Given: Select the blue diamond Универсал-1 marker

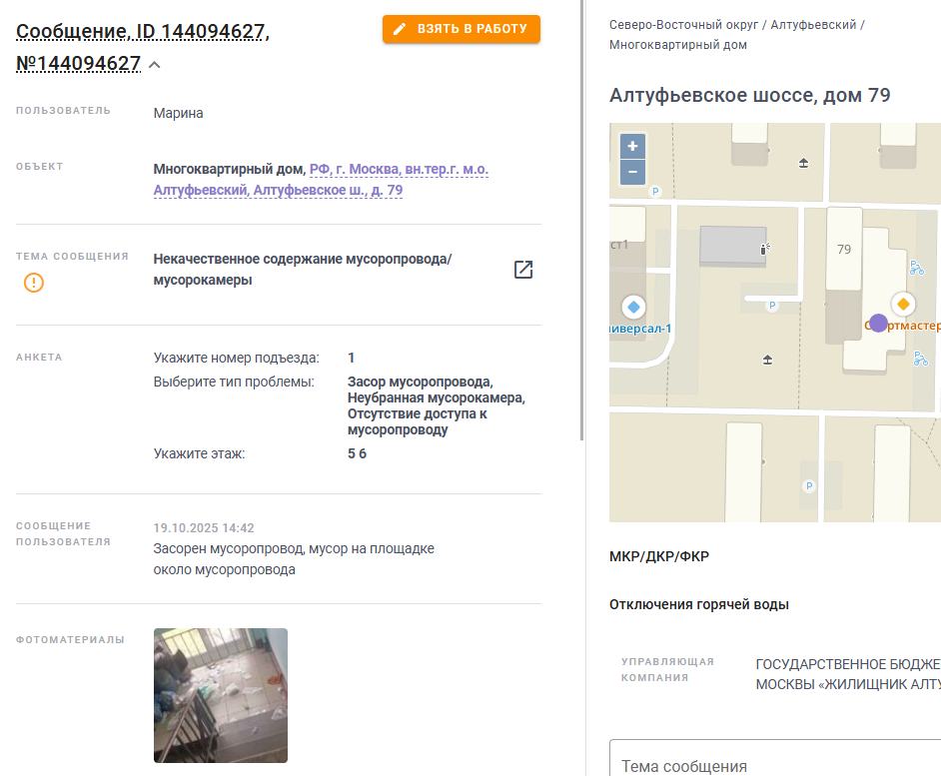Looking at the screenshot, I should click(633, 308).
